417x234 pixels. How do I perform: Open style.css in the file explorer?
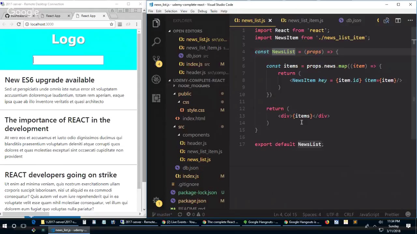[x=195, y=110]
